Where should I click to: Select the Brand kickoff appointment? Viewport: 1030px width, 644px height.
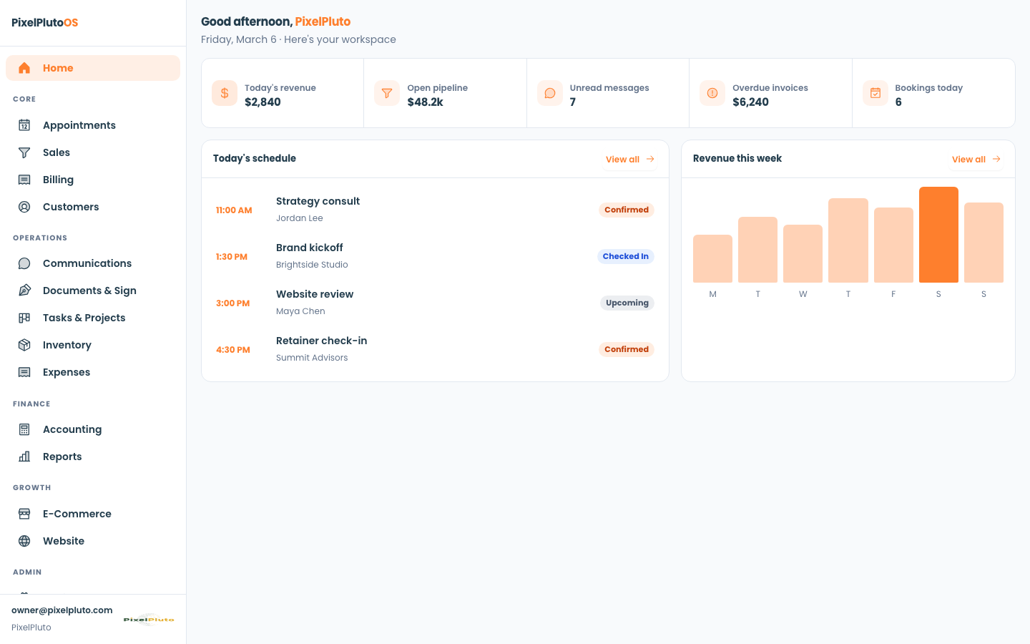(435, 256)
